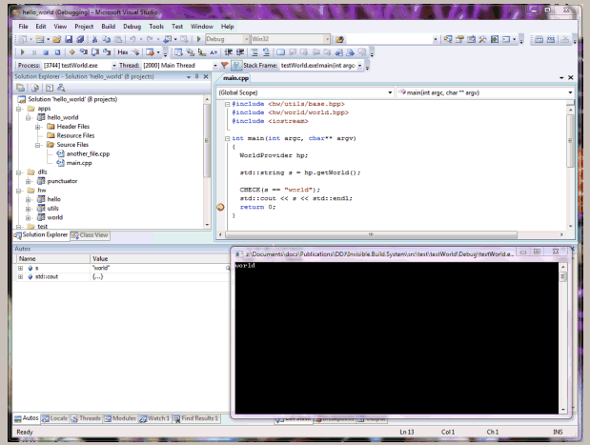590x445 pixels.
Task: Select main.cpp file in Solution Explorer
Action: click(79, 162)
